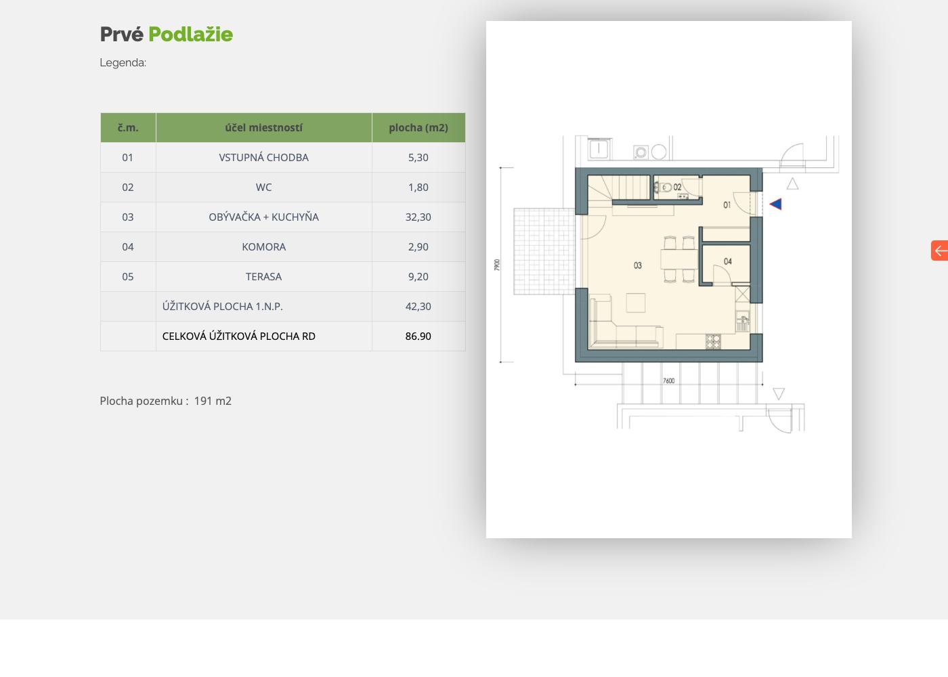948x677 pixels.
Task: Click the 'č.m.' column header
Action: [128, 127]
